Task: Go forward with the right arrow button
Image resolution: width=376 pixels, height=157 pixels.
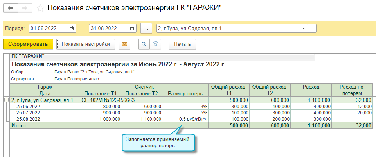Action: tap(25, 8)
